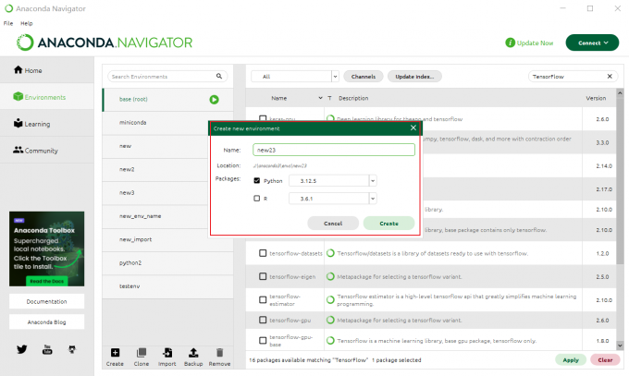
Task: Check the tensorflow-eigen package
Action: tap(263, 276)
